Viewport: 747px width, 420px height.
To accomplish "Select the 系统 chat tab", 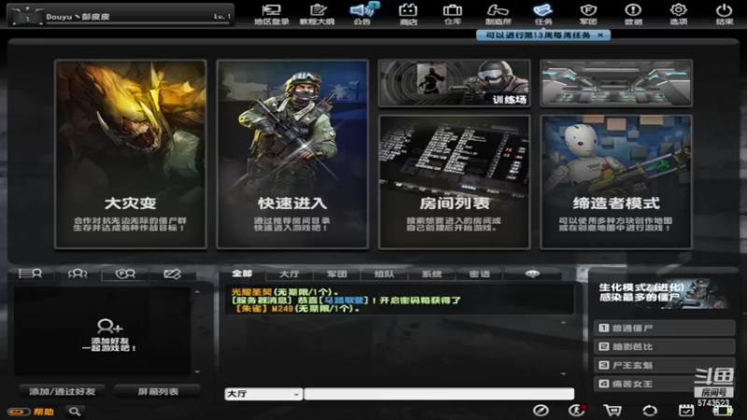I will (431, 274).
